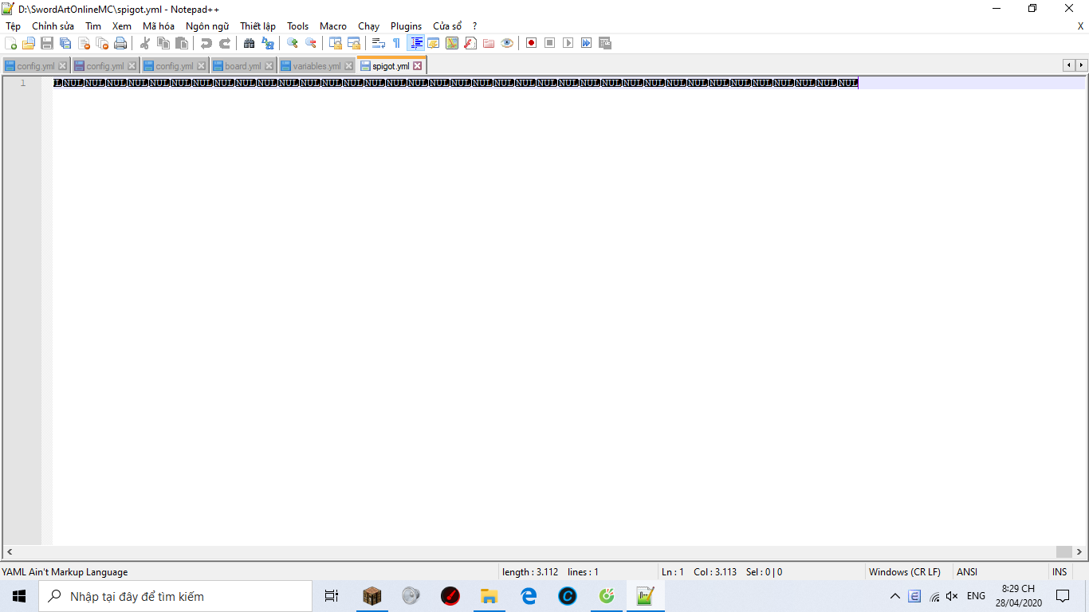Toggle file monitoring eye icon
This screenshot has height=612, width=1089.
507,43
